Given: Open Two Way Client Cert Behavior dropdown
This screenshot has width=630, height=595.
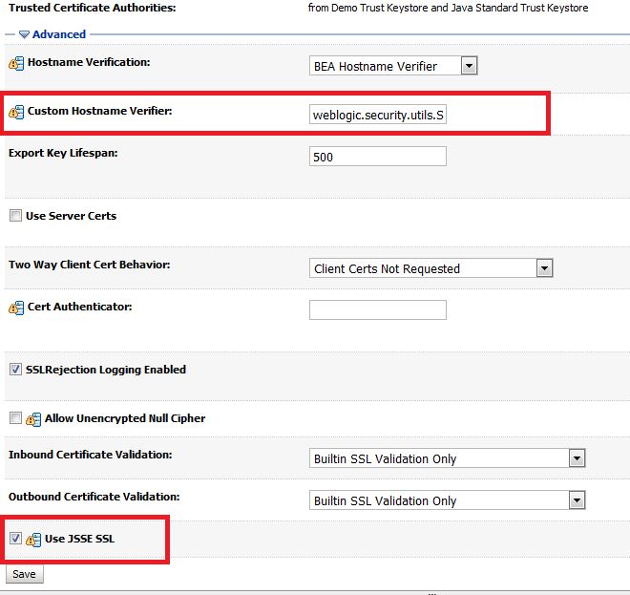Looking at the screenshot, I should [x=431, y=268].
